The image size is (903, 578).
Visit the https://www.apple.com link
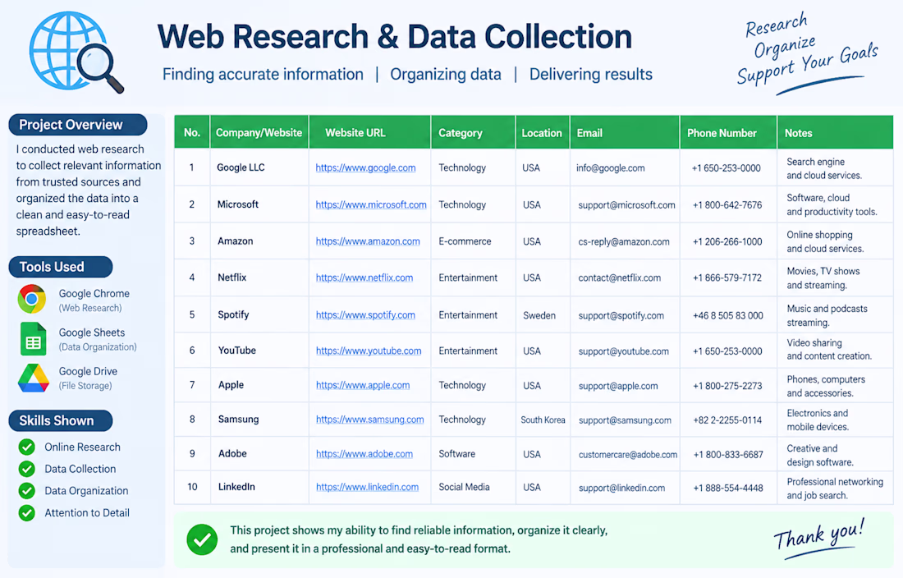[363, 385]
